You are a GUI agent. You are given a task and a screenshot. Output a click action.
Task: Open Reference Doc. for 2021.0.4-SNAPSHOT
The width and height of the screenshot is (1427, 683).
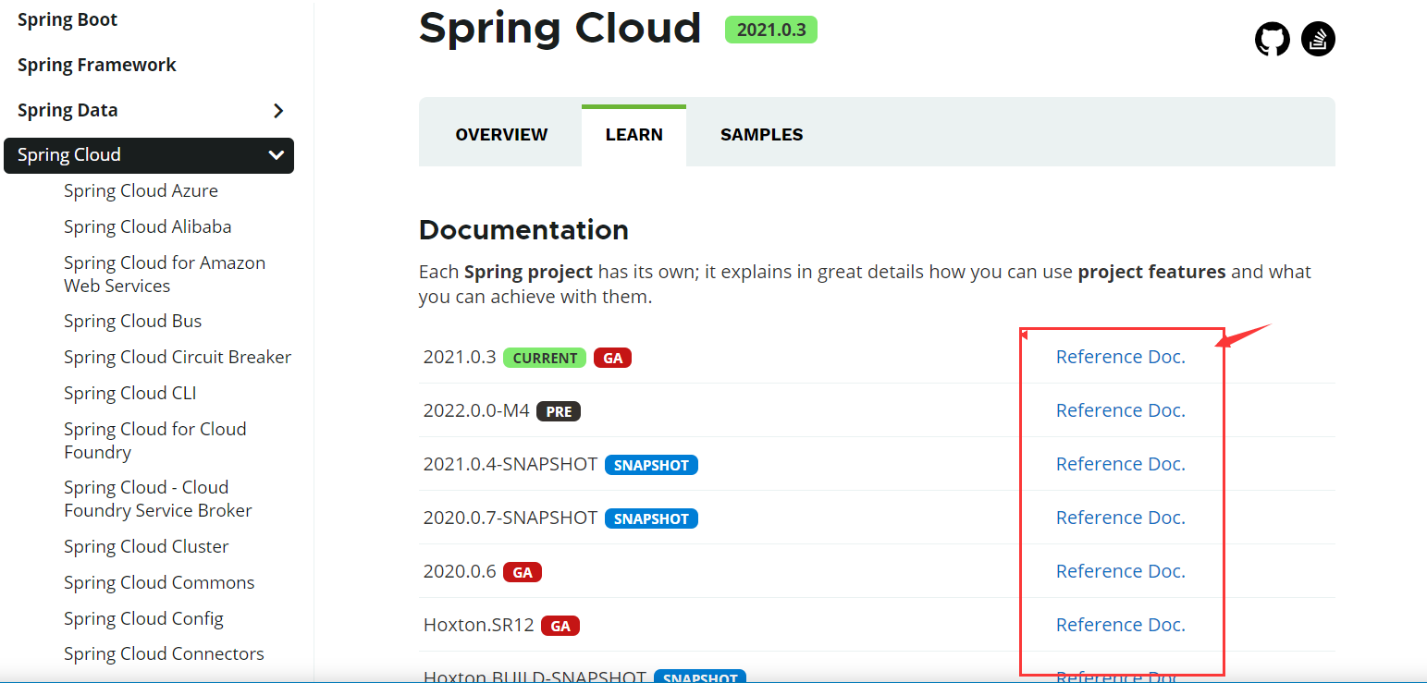tap(1120, 464)
